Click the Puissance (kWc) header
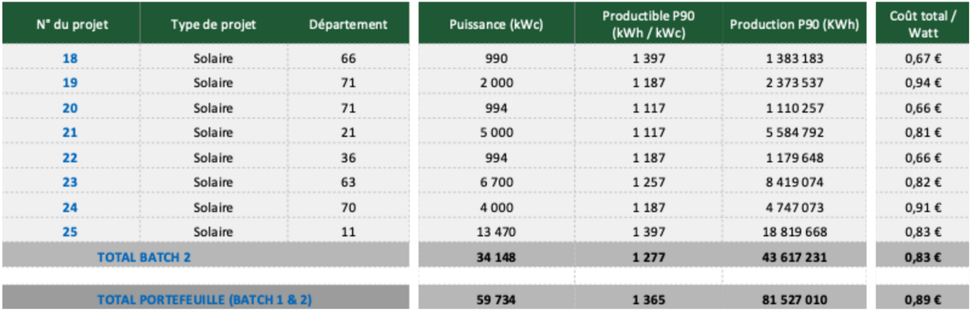 coord(496,24)
